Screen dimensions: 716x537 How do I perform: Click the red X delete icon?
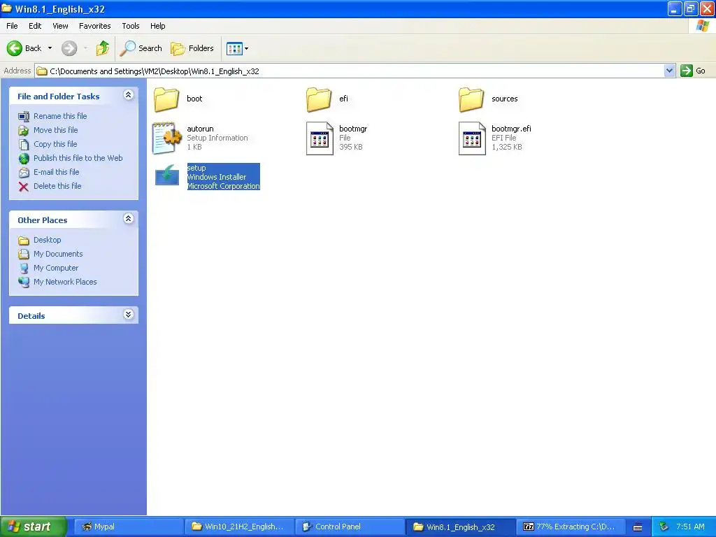pyautogui.click(x=24, y=186)
